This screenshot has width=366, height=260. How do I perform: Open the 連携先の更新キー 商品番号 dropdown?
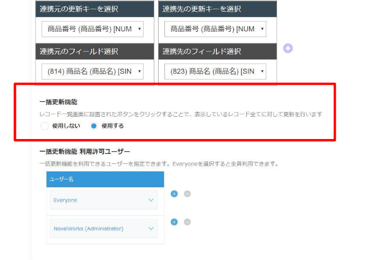[215, 29]
